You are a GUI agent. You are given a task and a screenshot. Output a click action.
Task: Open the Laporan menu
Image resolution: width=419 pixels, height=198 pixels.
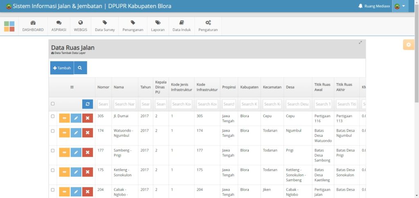(158, 26)
